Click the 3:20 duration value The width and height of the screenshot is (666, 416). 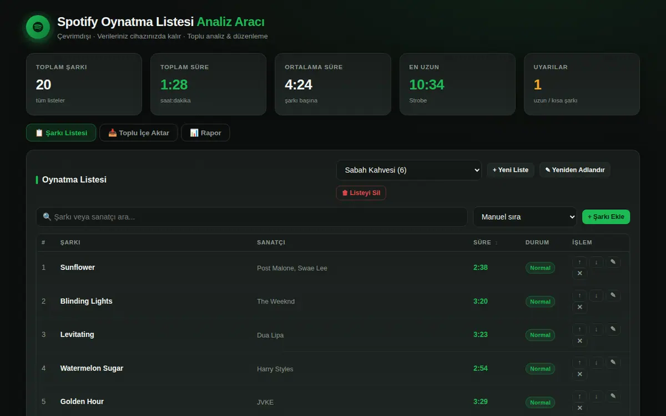tap(481, 301)
